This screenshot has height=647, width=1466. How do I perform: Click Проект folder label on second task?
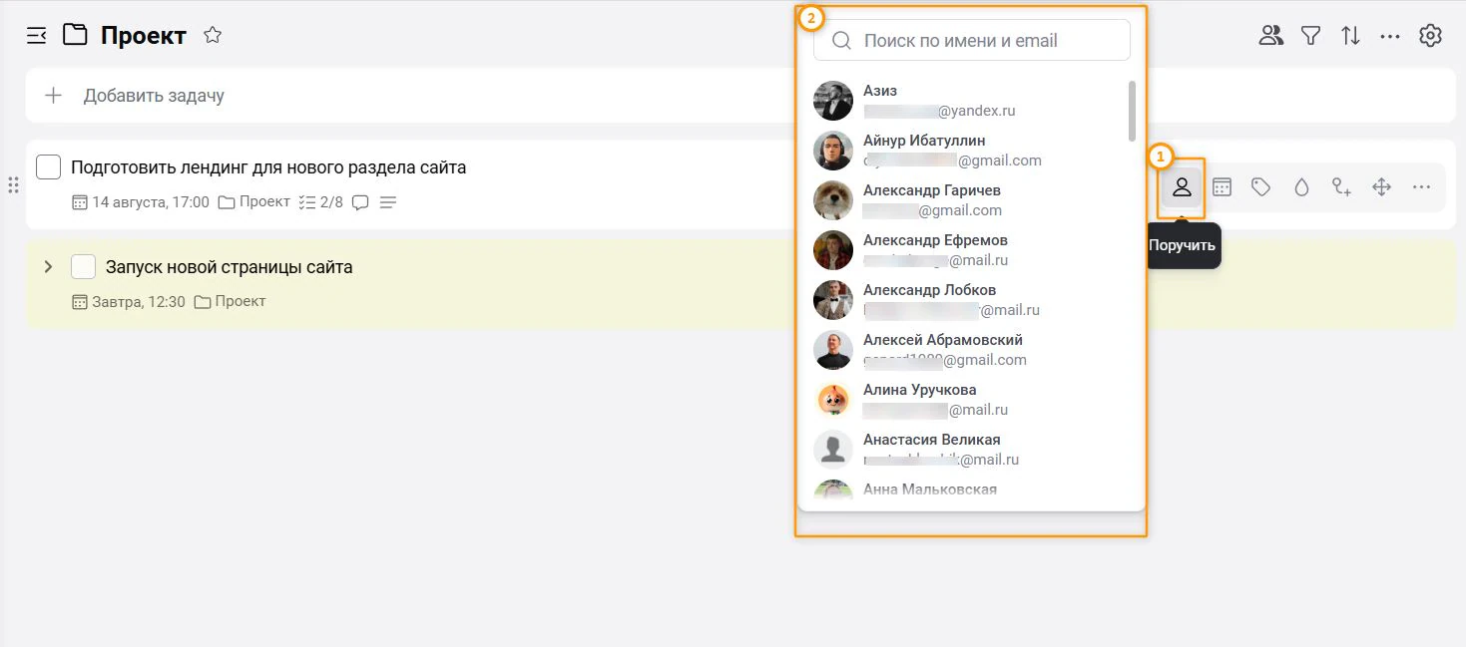(x=230, y=301)
